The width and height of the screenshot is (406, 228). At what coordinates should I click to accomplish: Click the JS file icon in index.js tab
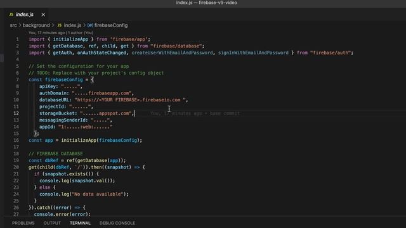tap(11, 15)
